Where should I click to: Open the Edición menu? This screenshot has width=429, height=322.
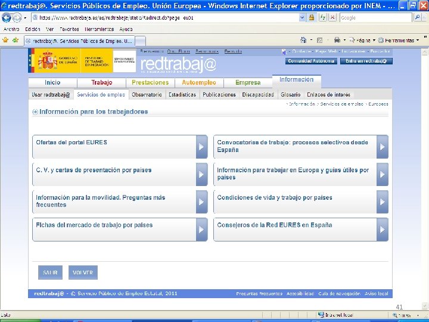pyautogui.click(x=33, y=29)
